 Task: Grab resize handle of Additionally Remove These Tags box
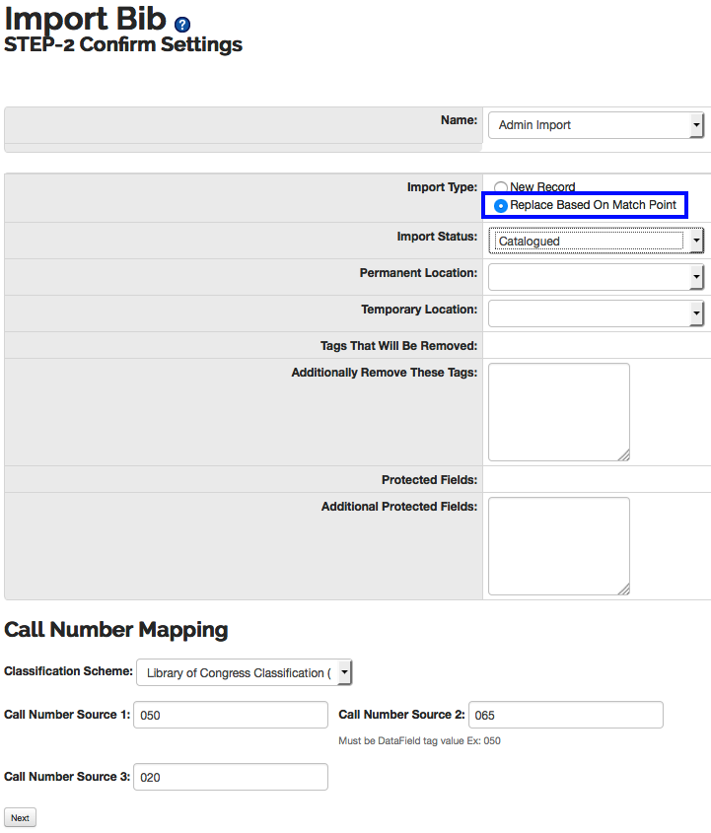pyautogui.click(x=624, y=455)
